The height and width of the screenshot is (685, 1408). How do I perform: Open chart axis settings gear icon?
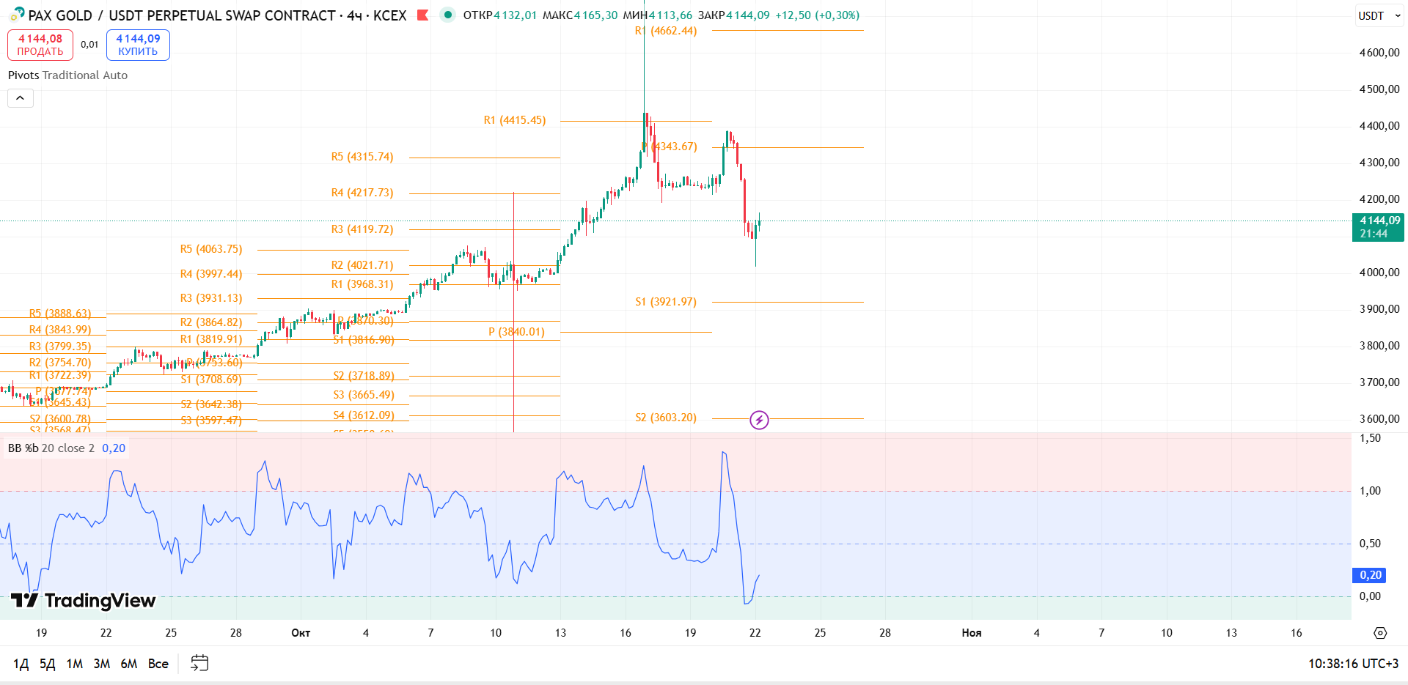[x=1380, y=633]
